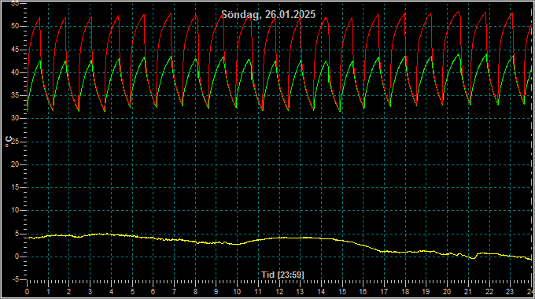The width and height of the screenshot is (535, 299).
Task: Click the highest red curve peak after hour 20
Action: (x=458, y=13)
